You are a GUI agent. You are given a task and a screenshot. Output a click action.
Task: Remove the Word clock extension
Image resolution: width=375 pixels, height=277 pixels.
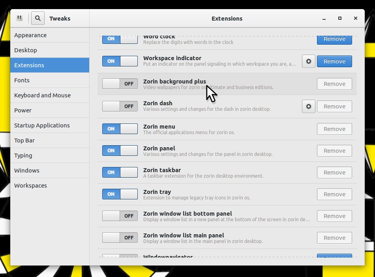[x=334, y=39]
